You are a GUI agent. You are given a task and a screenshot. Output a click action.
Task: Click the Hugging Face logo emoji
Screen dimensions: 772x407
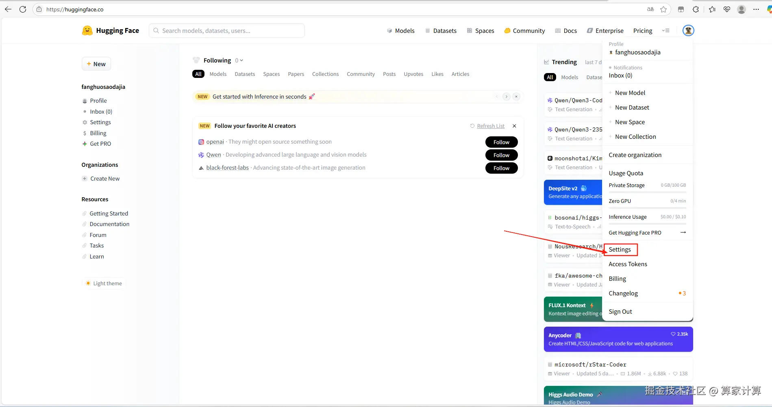click(87, 30)
